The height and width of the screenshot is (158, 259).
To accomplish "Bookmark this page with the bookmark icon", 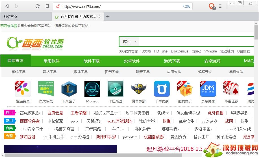I will click(47, 6).
